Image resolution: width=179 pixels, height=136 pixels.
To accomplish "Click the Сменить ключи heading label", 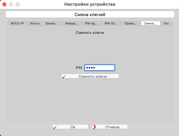I will tap(90, 32).
